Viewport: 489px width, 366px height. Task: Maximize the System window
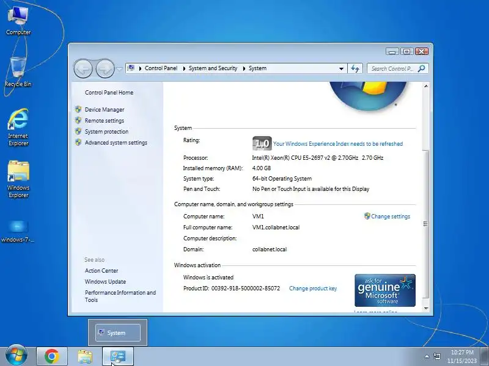pyautogui.click(x=406, y=51)
